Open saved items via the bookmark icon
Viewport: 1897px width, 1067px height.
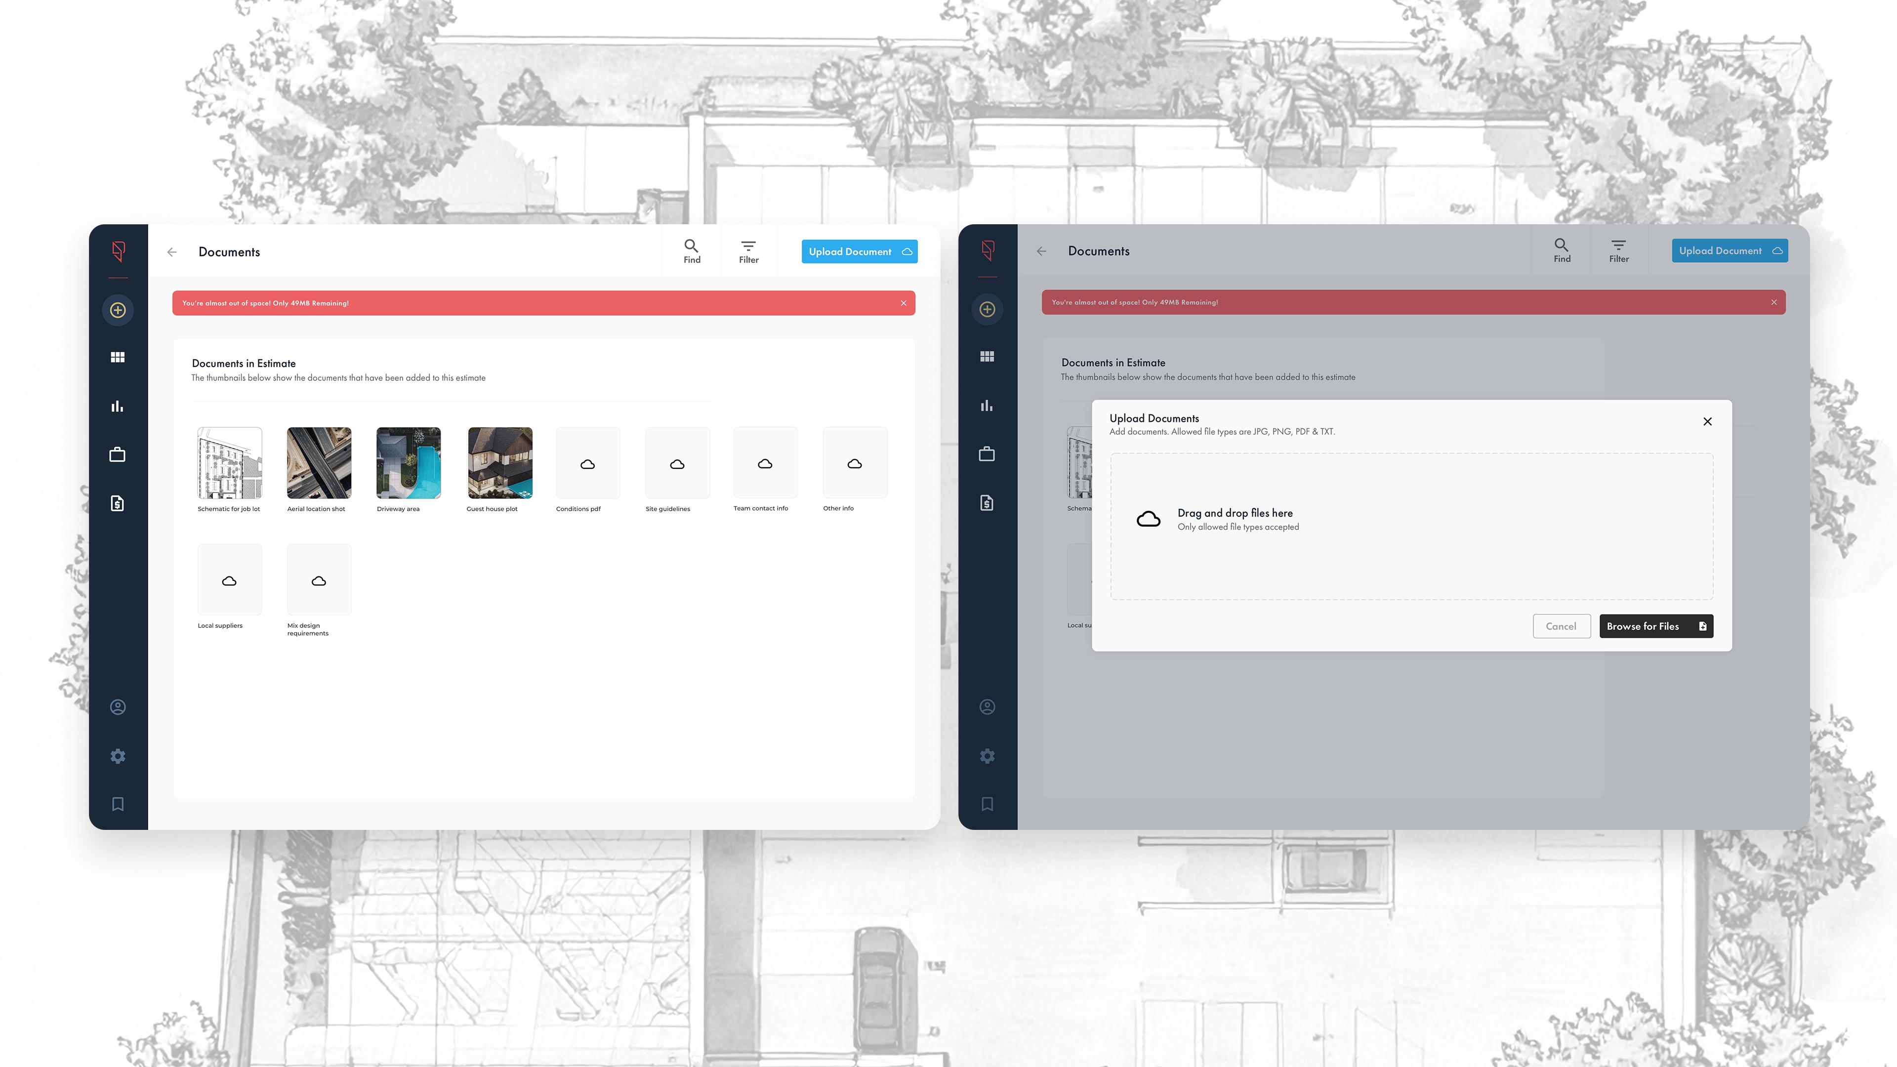click(x=118, y=803)
